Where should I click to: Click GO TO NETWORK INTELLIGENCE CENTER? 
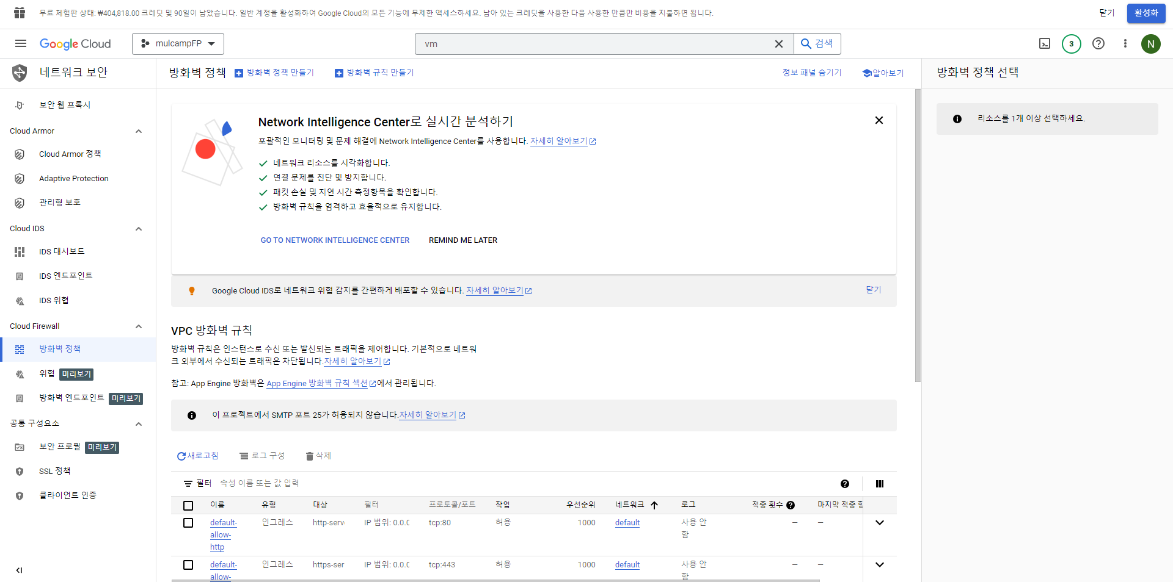[335, 240]
